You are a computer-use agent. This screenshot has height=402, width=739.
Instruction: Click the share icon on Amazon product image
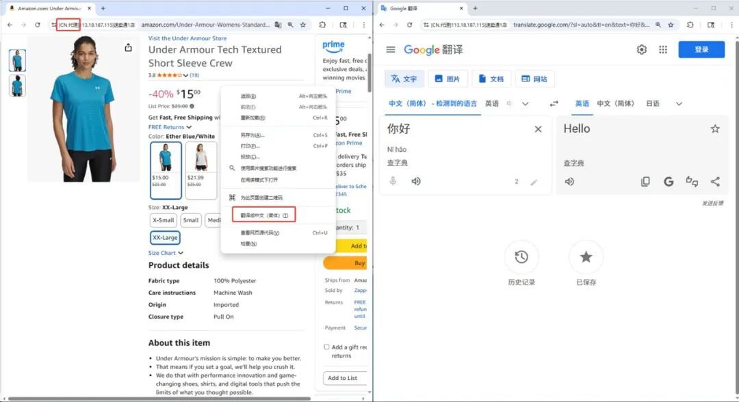(x=128, y=48)
